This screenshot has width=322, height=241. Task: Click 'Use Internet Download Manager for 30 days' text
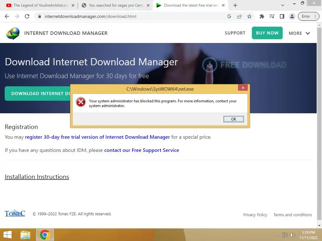[77, 76]
